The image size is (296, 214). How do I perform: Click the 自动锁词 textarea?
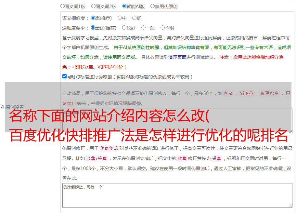pyautogui.click(x=177, y=121)
